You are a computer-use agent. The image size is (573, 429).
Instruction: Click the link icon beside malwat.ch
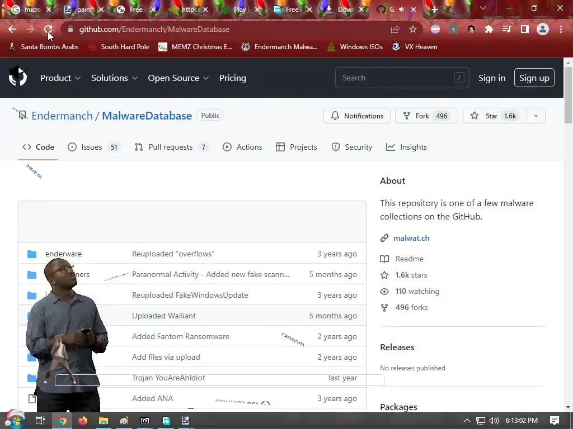tap(384, 238)
